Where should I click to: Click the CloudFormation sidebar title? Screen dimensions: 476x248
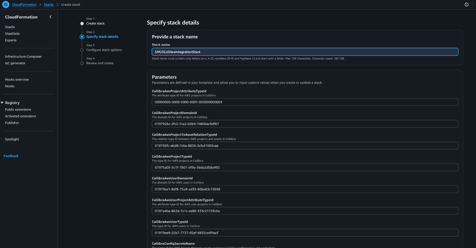pyautogui.click(x=21, y=17)
